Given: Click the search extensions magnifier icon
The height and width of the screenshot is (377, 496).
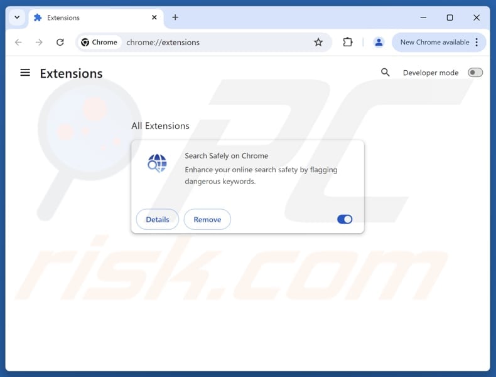Looking at the screenshot, I should [385, 73].
